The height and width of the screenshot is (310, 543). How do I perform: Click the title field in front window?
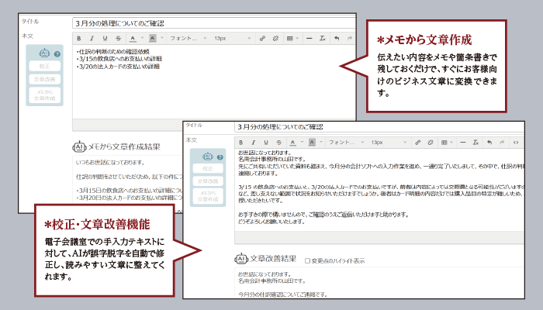[379, 127]
